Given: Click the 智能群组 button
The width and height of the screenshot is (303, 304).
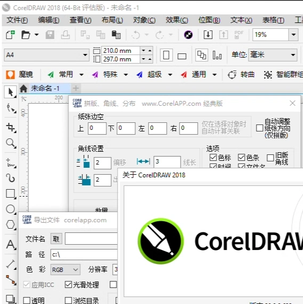Looking at the screenshot, I should (x=283, y=75).
